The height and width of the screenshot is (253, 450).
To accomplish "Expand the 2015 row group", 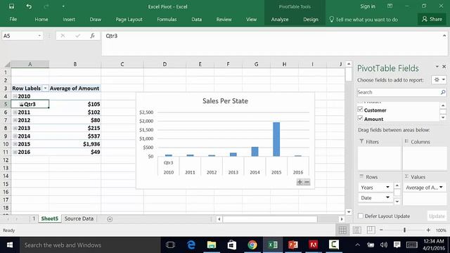I will click(15, 144).
